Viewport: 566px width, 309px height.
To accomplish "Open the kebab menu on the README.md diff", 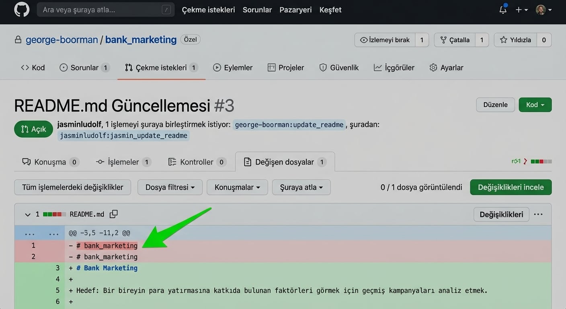I will 538,214.
